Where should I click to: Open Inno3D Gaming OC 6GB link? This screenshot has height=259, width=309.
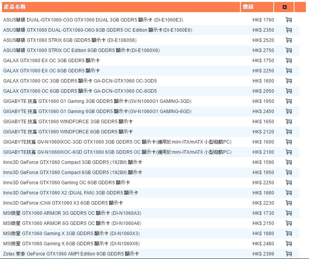66,183
